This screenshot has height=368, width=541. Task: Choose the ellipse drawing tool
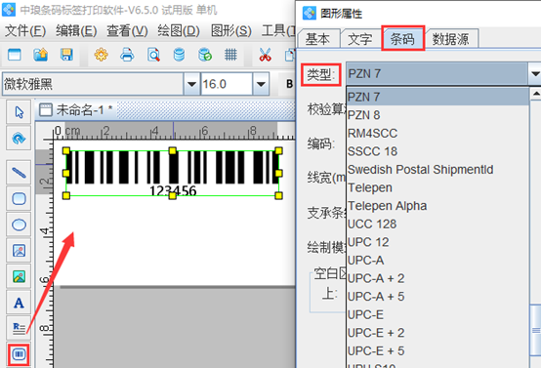(19, 225)
